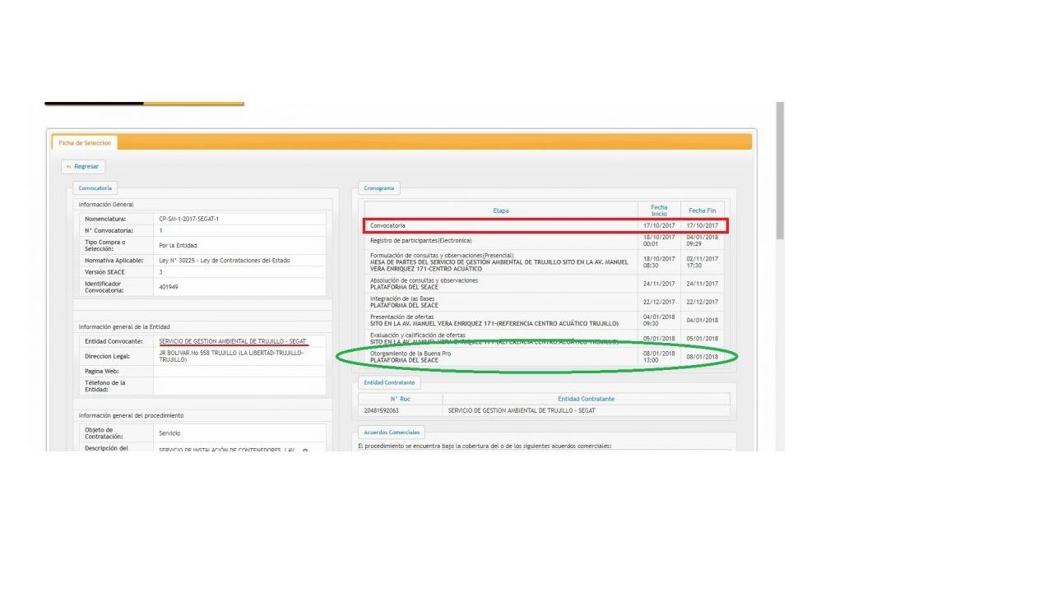
Task: Select RUC number 20481592063
Action: pyautogui.click(x=382, y=410)
